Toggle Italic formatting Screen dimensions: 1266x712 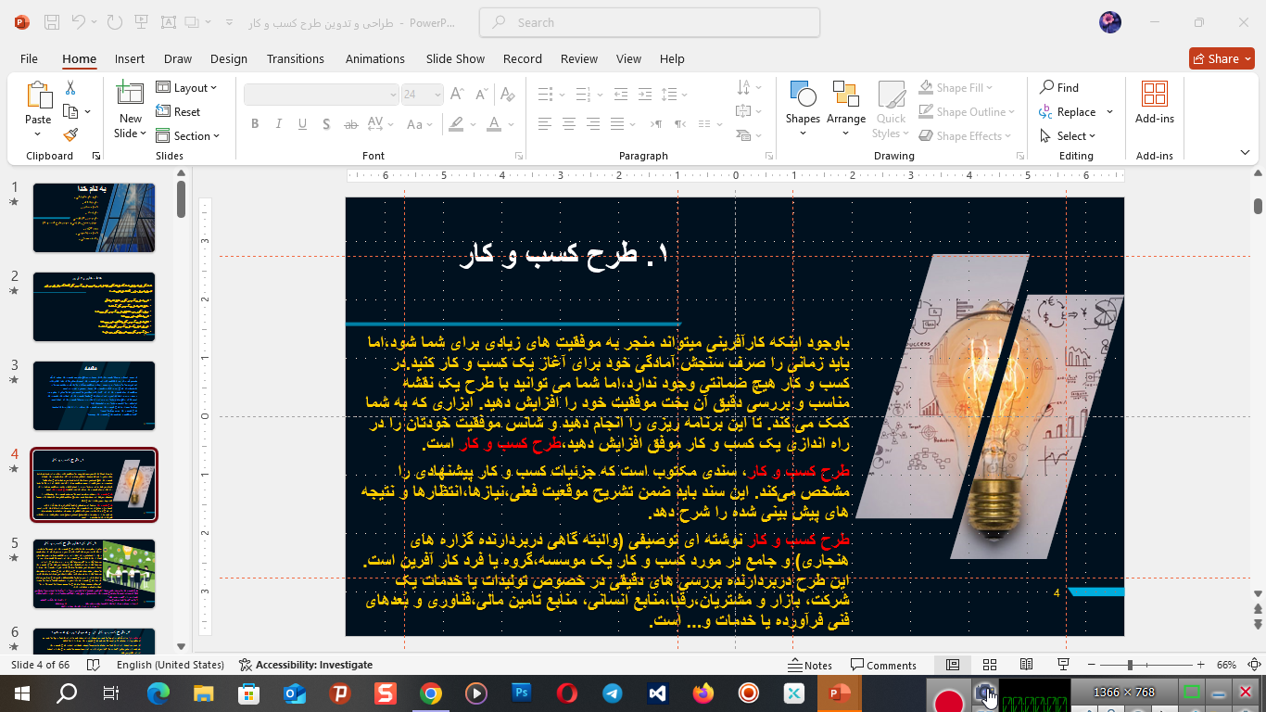(278, 123)
